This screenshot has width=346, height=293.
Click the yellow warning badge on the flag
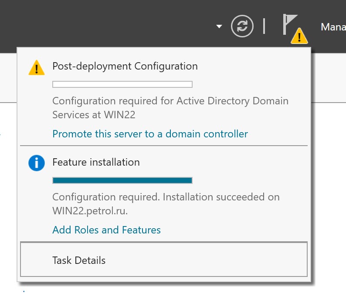(x=299, y=36)
